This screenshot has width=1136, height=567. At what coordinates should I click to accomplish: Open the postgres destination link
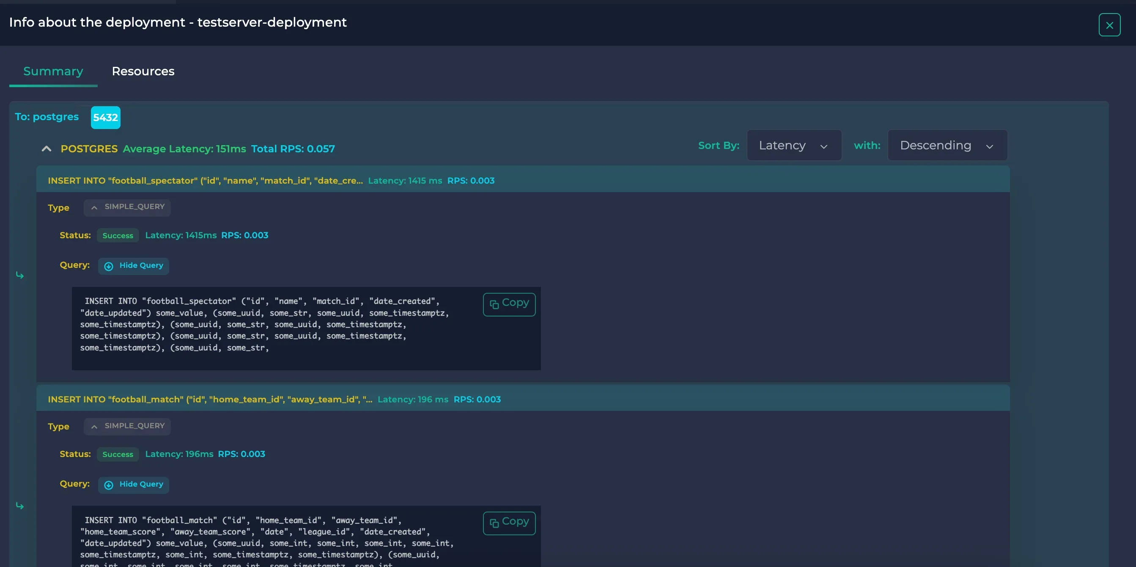pos(47,117)
